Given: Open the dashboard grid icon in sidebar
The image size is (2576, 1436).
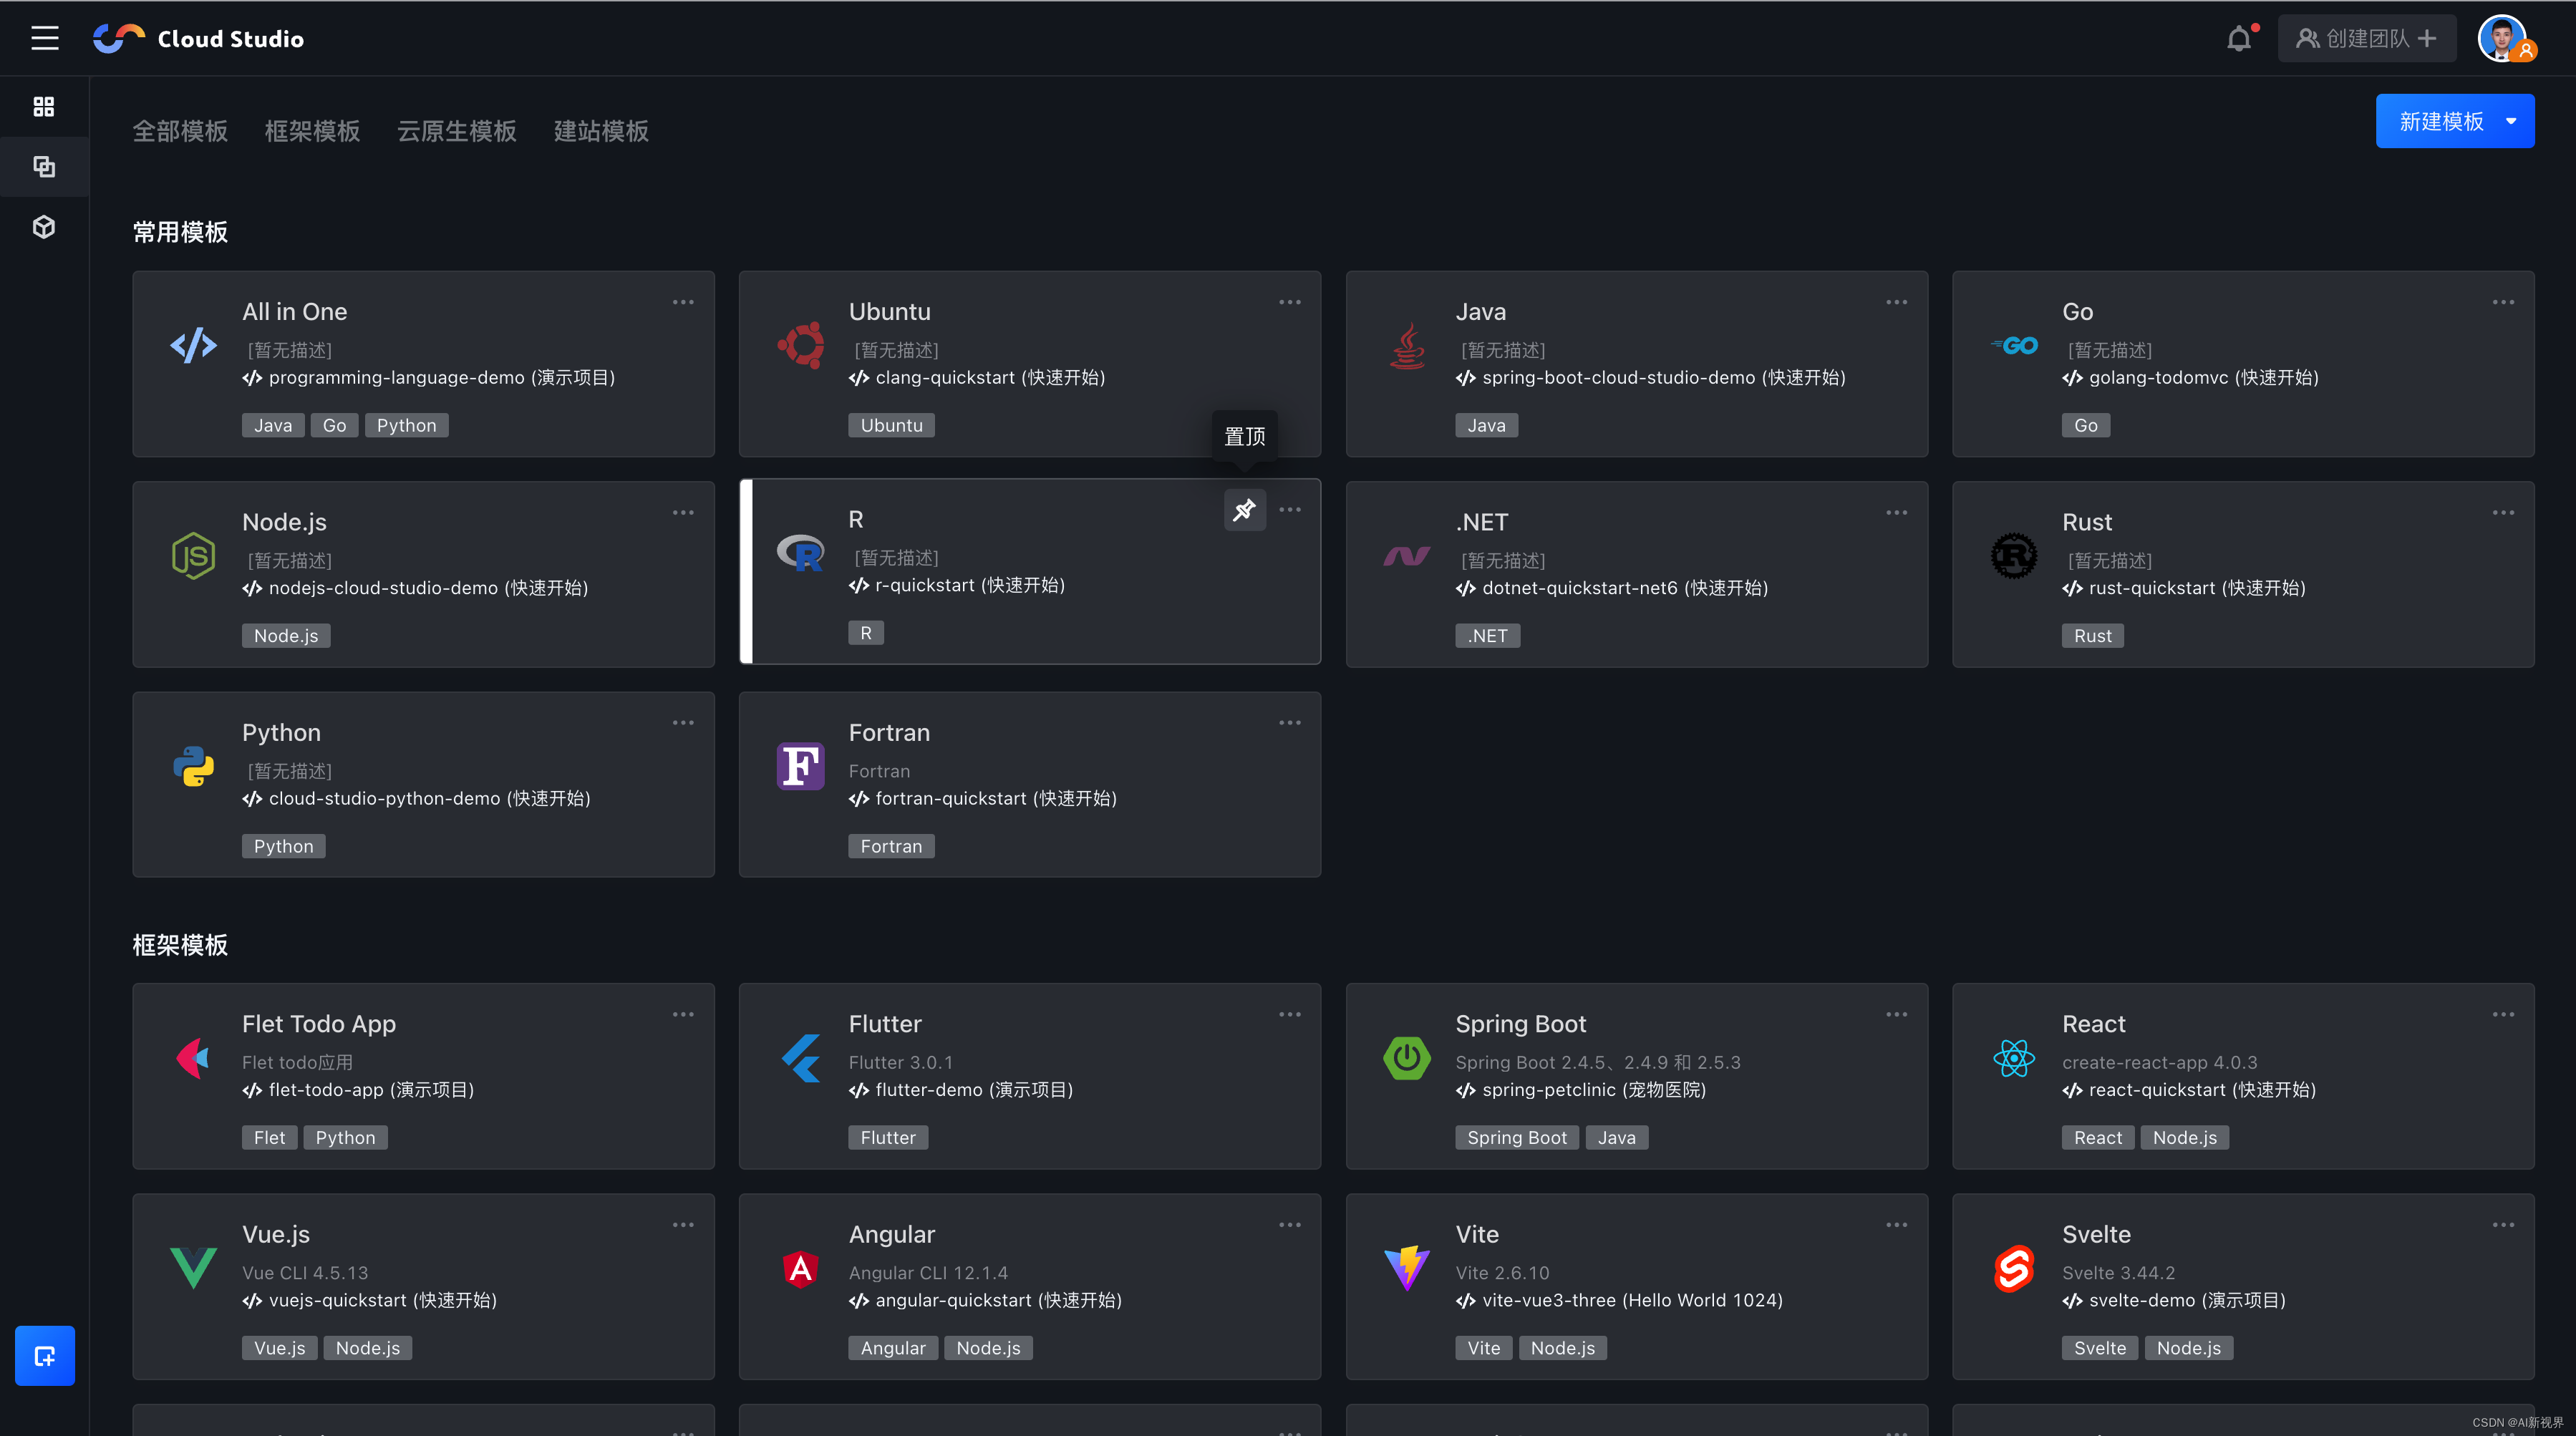Looking at the screenshot, I should pyautogui.click(x=44, y=107).
